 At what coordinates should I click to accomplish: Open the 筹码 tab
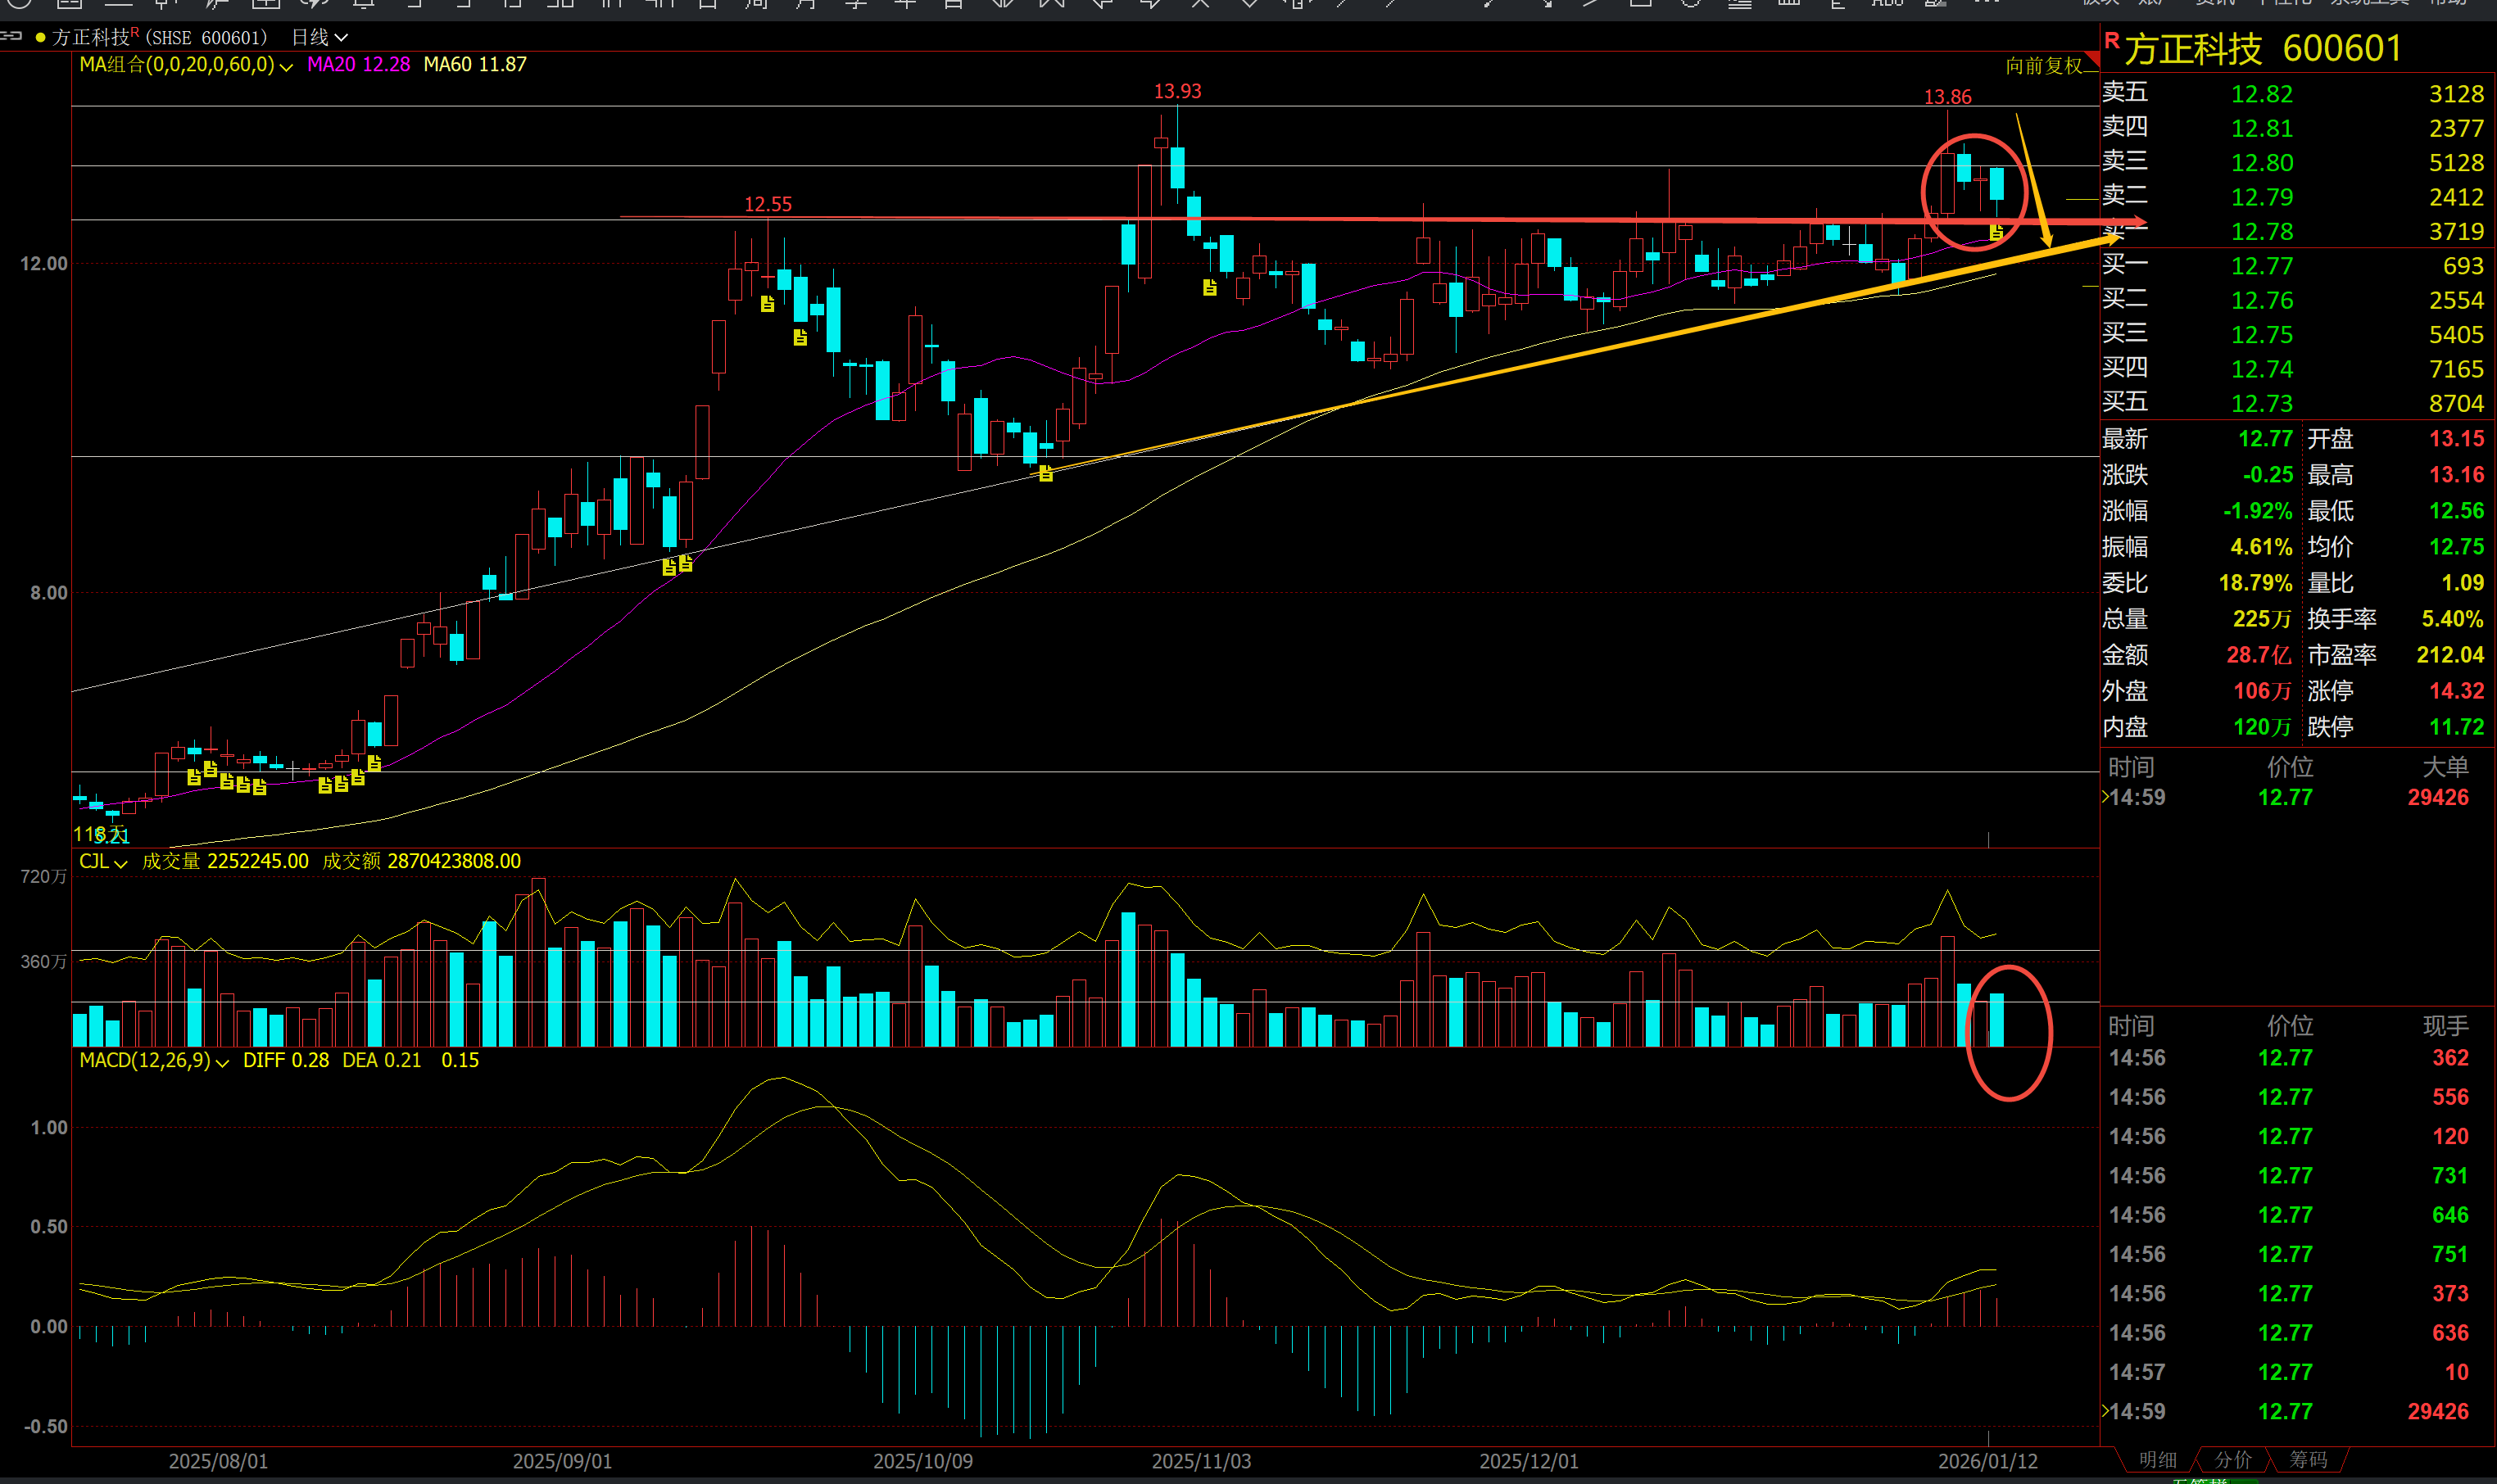[x=2307, y=1460]
